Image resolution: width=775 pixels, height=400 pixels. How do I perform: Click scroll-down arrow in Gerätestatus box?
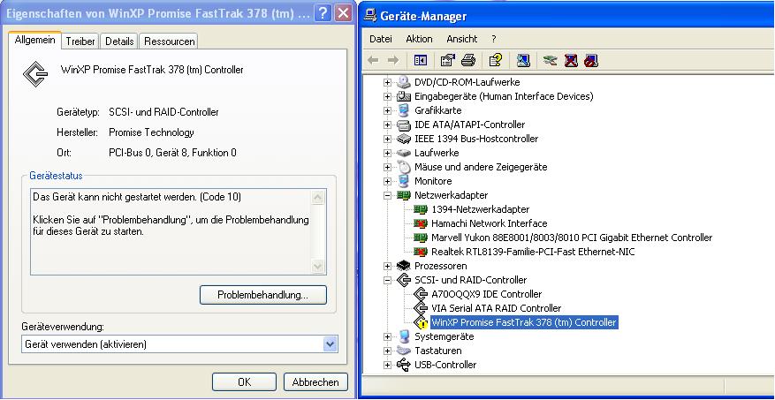tap(318, 267)
